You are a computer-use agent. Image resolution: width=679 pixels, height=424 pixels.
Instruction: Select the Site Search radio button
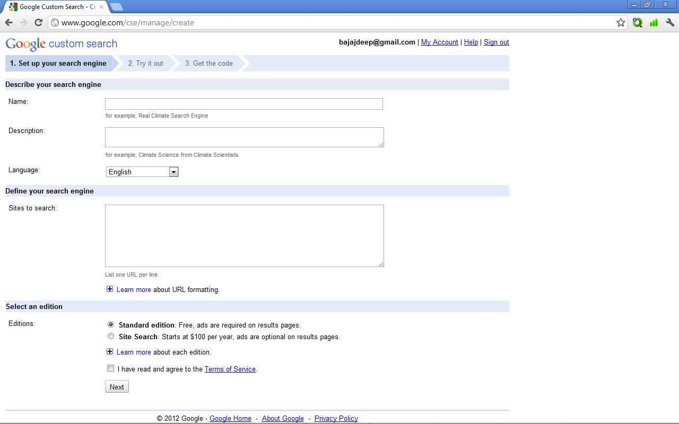click(x=111, y=336)
